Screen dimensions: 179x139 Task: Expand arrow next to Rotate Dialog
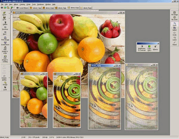(x=9, y=78)
